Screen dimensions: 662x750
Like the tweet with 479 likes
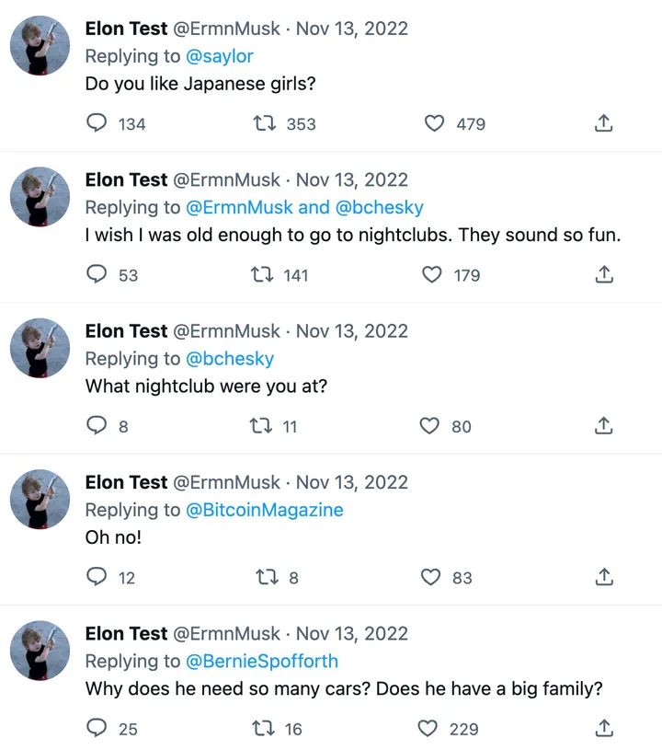click(x=434, y=123)
